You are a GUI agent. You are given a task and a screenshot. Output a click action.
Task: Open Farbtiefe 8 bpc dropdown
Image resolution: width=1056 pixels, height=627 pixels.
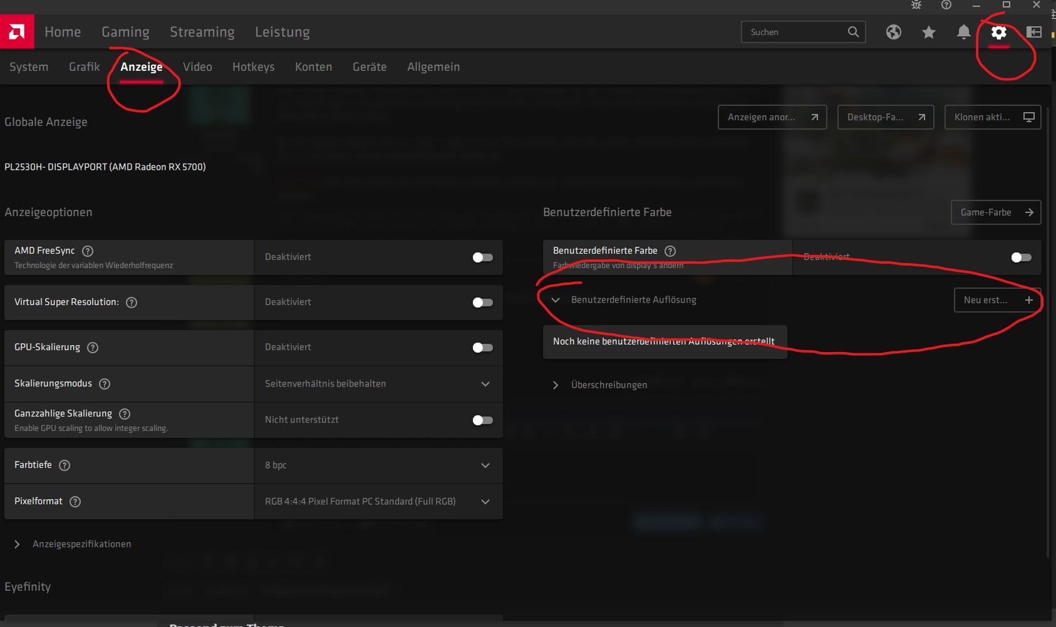(x=378, y=465)
